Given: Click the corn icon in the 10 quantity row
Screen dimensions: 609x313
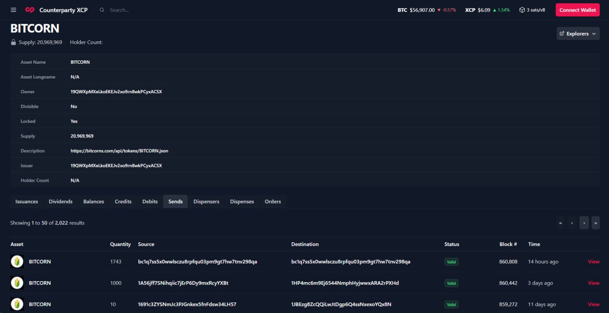Looking at the screenshot, I should click(x=17, y=304).
